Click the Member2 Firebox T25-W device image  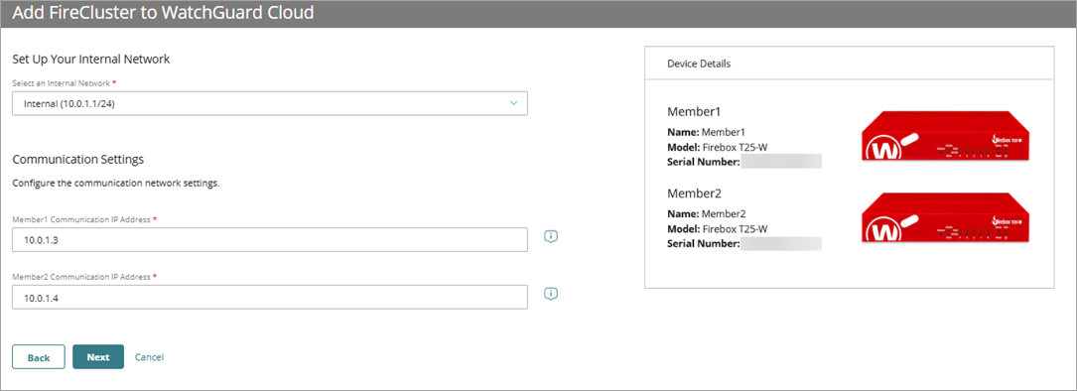coord(946,218)
